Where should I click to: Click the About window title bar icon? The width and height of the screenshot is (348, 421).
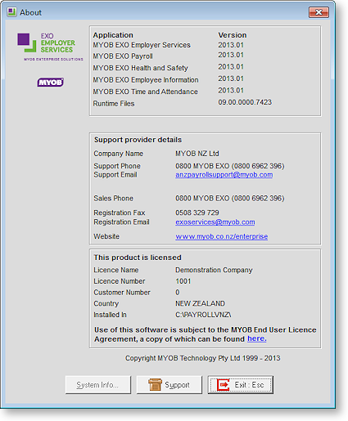point(11,12)
